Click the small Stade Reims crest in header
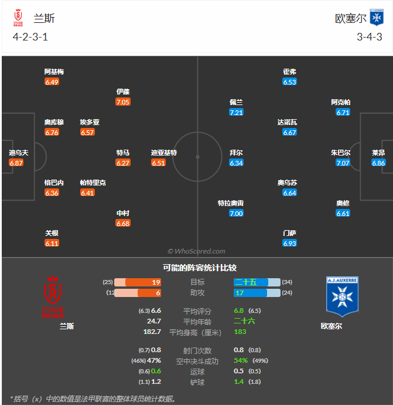The height and width of the screenshot is (405, 393). 18,19
